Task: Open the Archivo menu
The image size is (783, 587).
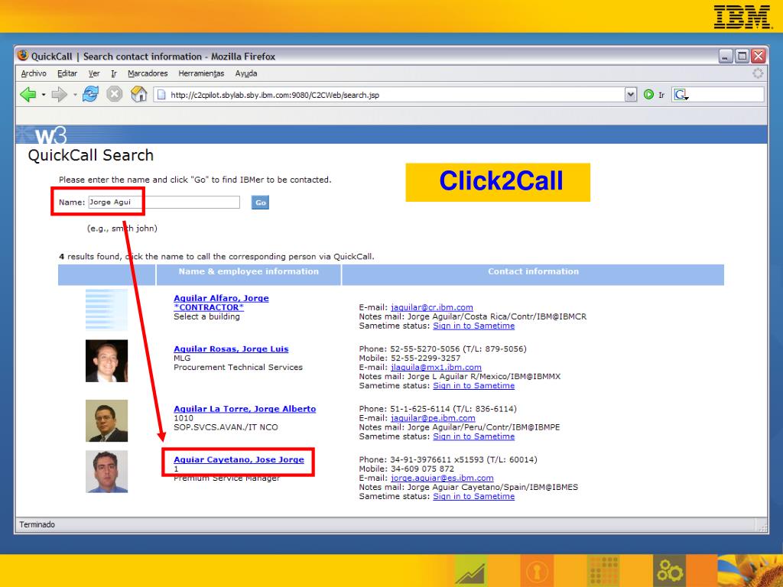Action: pyautogui.click(x=34, y=73)
